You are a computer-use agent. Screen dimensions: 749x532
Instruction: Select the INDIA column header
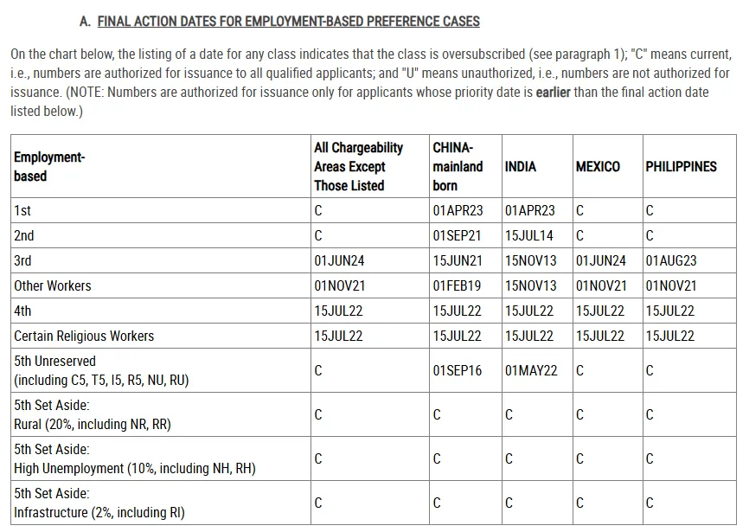(520, 167)
